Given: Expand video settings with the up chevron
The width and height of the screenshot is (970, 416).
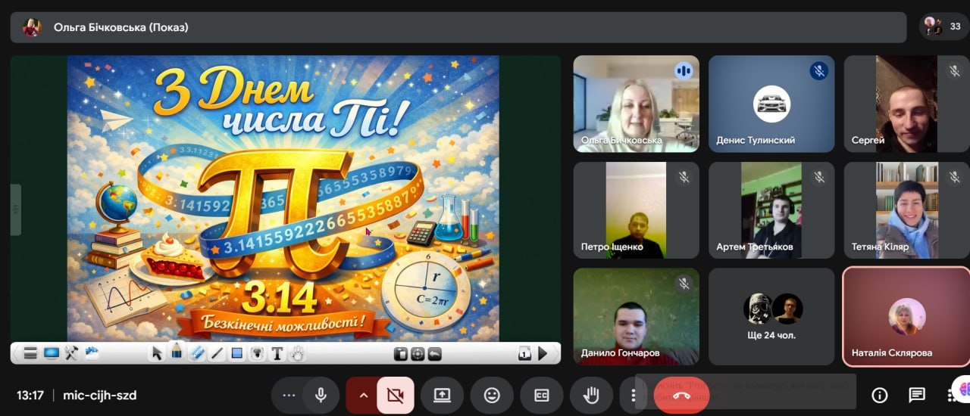Looking at the screenshot, I should point(362,395).
